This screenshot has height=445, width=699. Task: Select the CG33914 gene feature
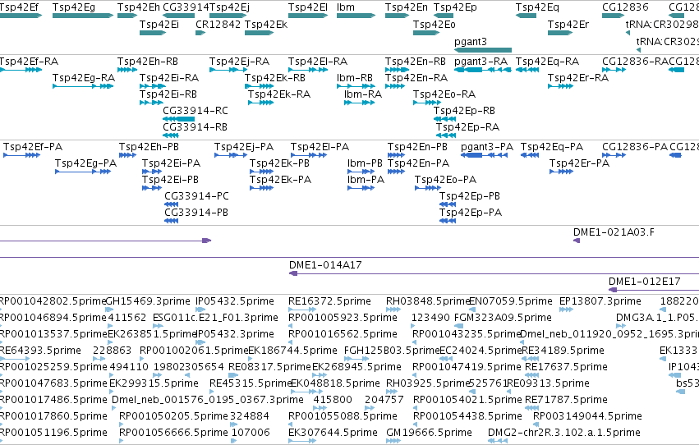(178, 16)
